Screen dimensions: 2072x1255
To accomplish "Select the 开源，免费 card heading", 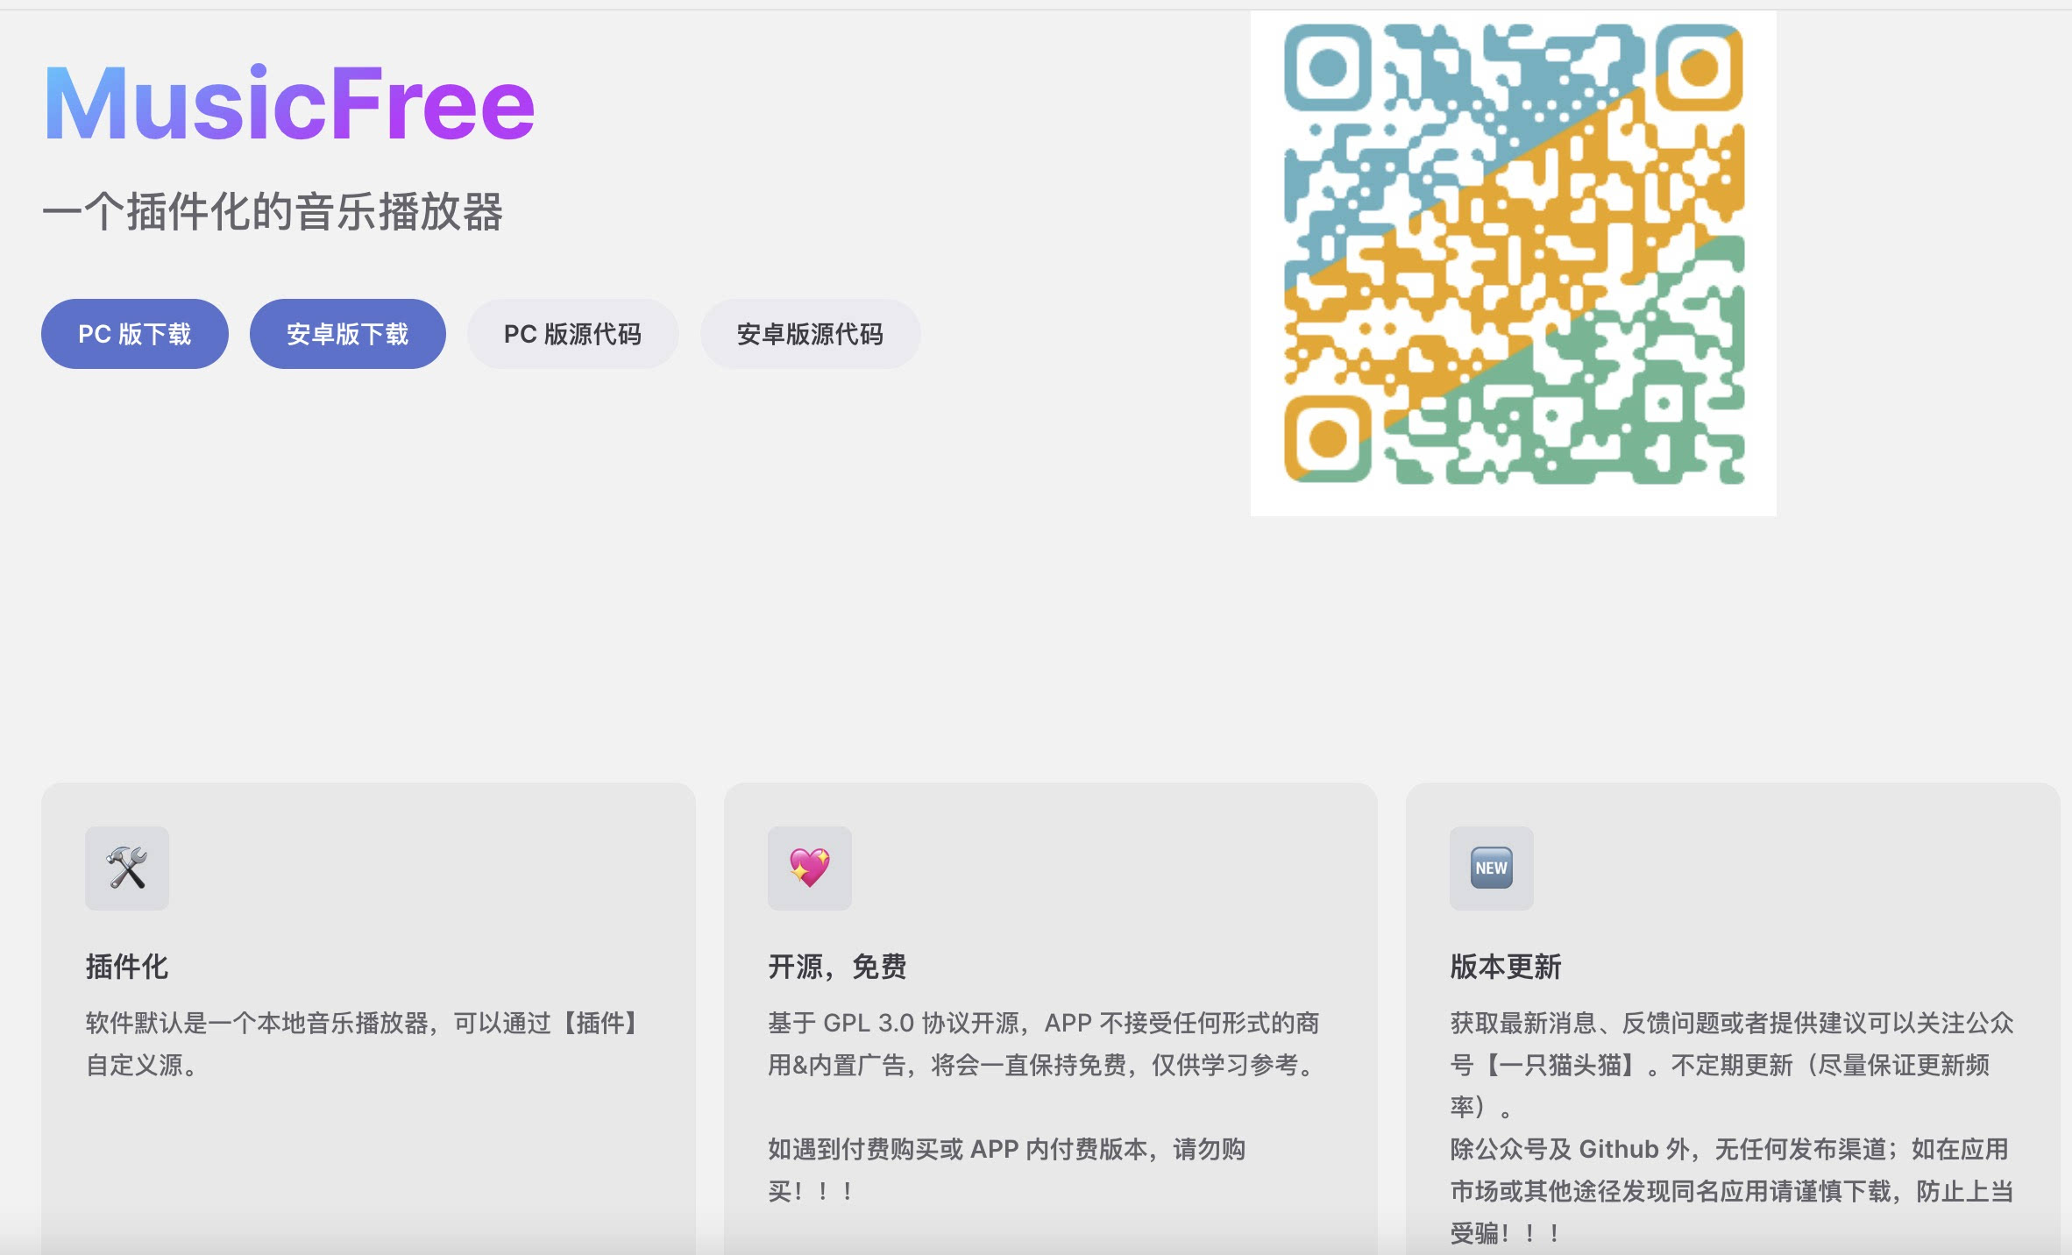I will pos(837,967).
